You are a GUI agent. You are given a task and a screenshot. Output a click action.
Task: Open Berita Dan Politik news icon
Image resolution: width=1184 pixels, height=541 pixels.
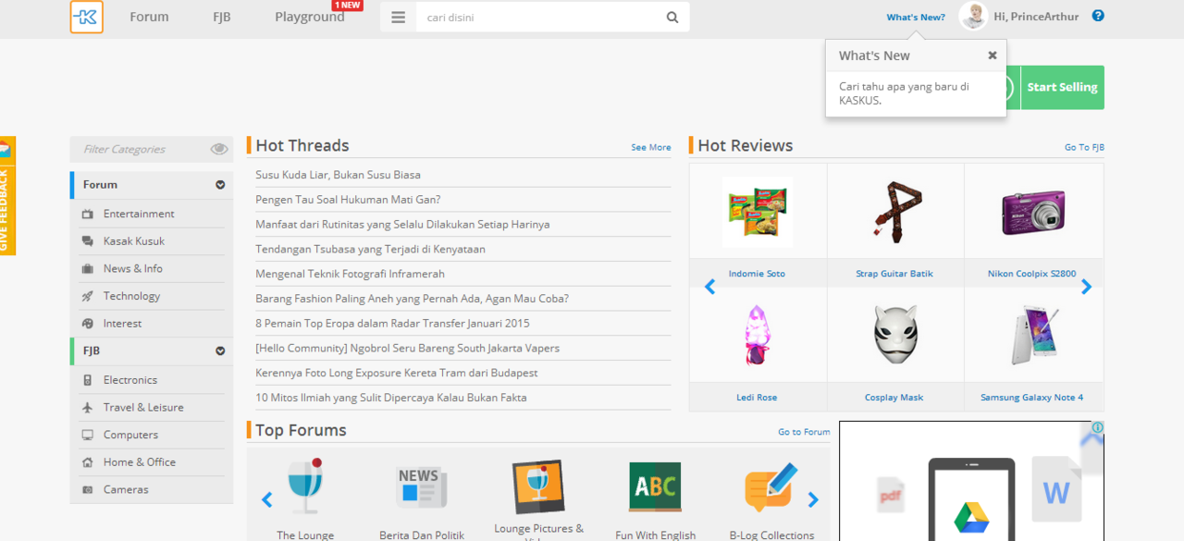422,487
